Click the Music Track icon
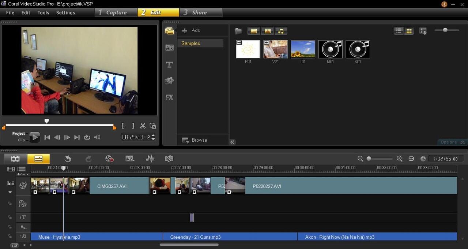The image size is (468, 249). point(23,237)
